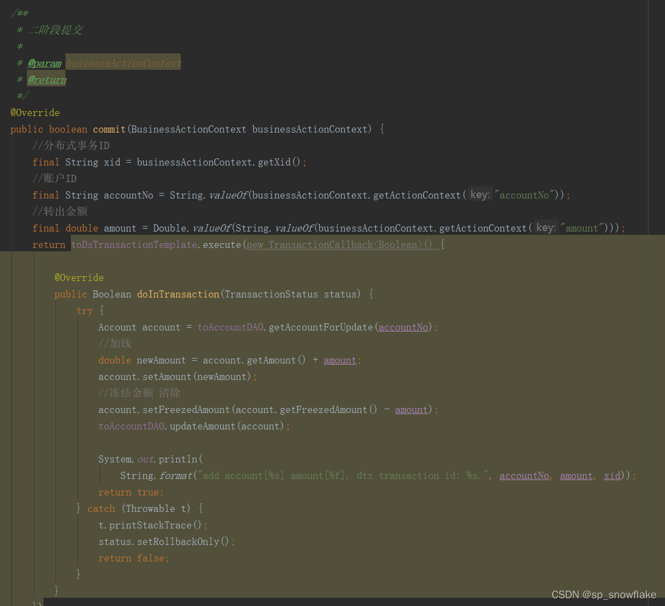
Task: Click the TransactionStatus parameter type
Action: (x=271, y=294)
